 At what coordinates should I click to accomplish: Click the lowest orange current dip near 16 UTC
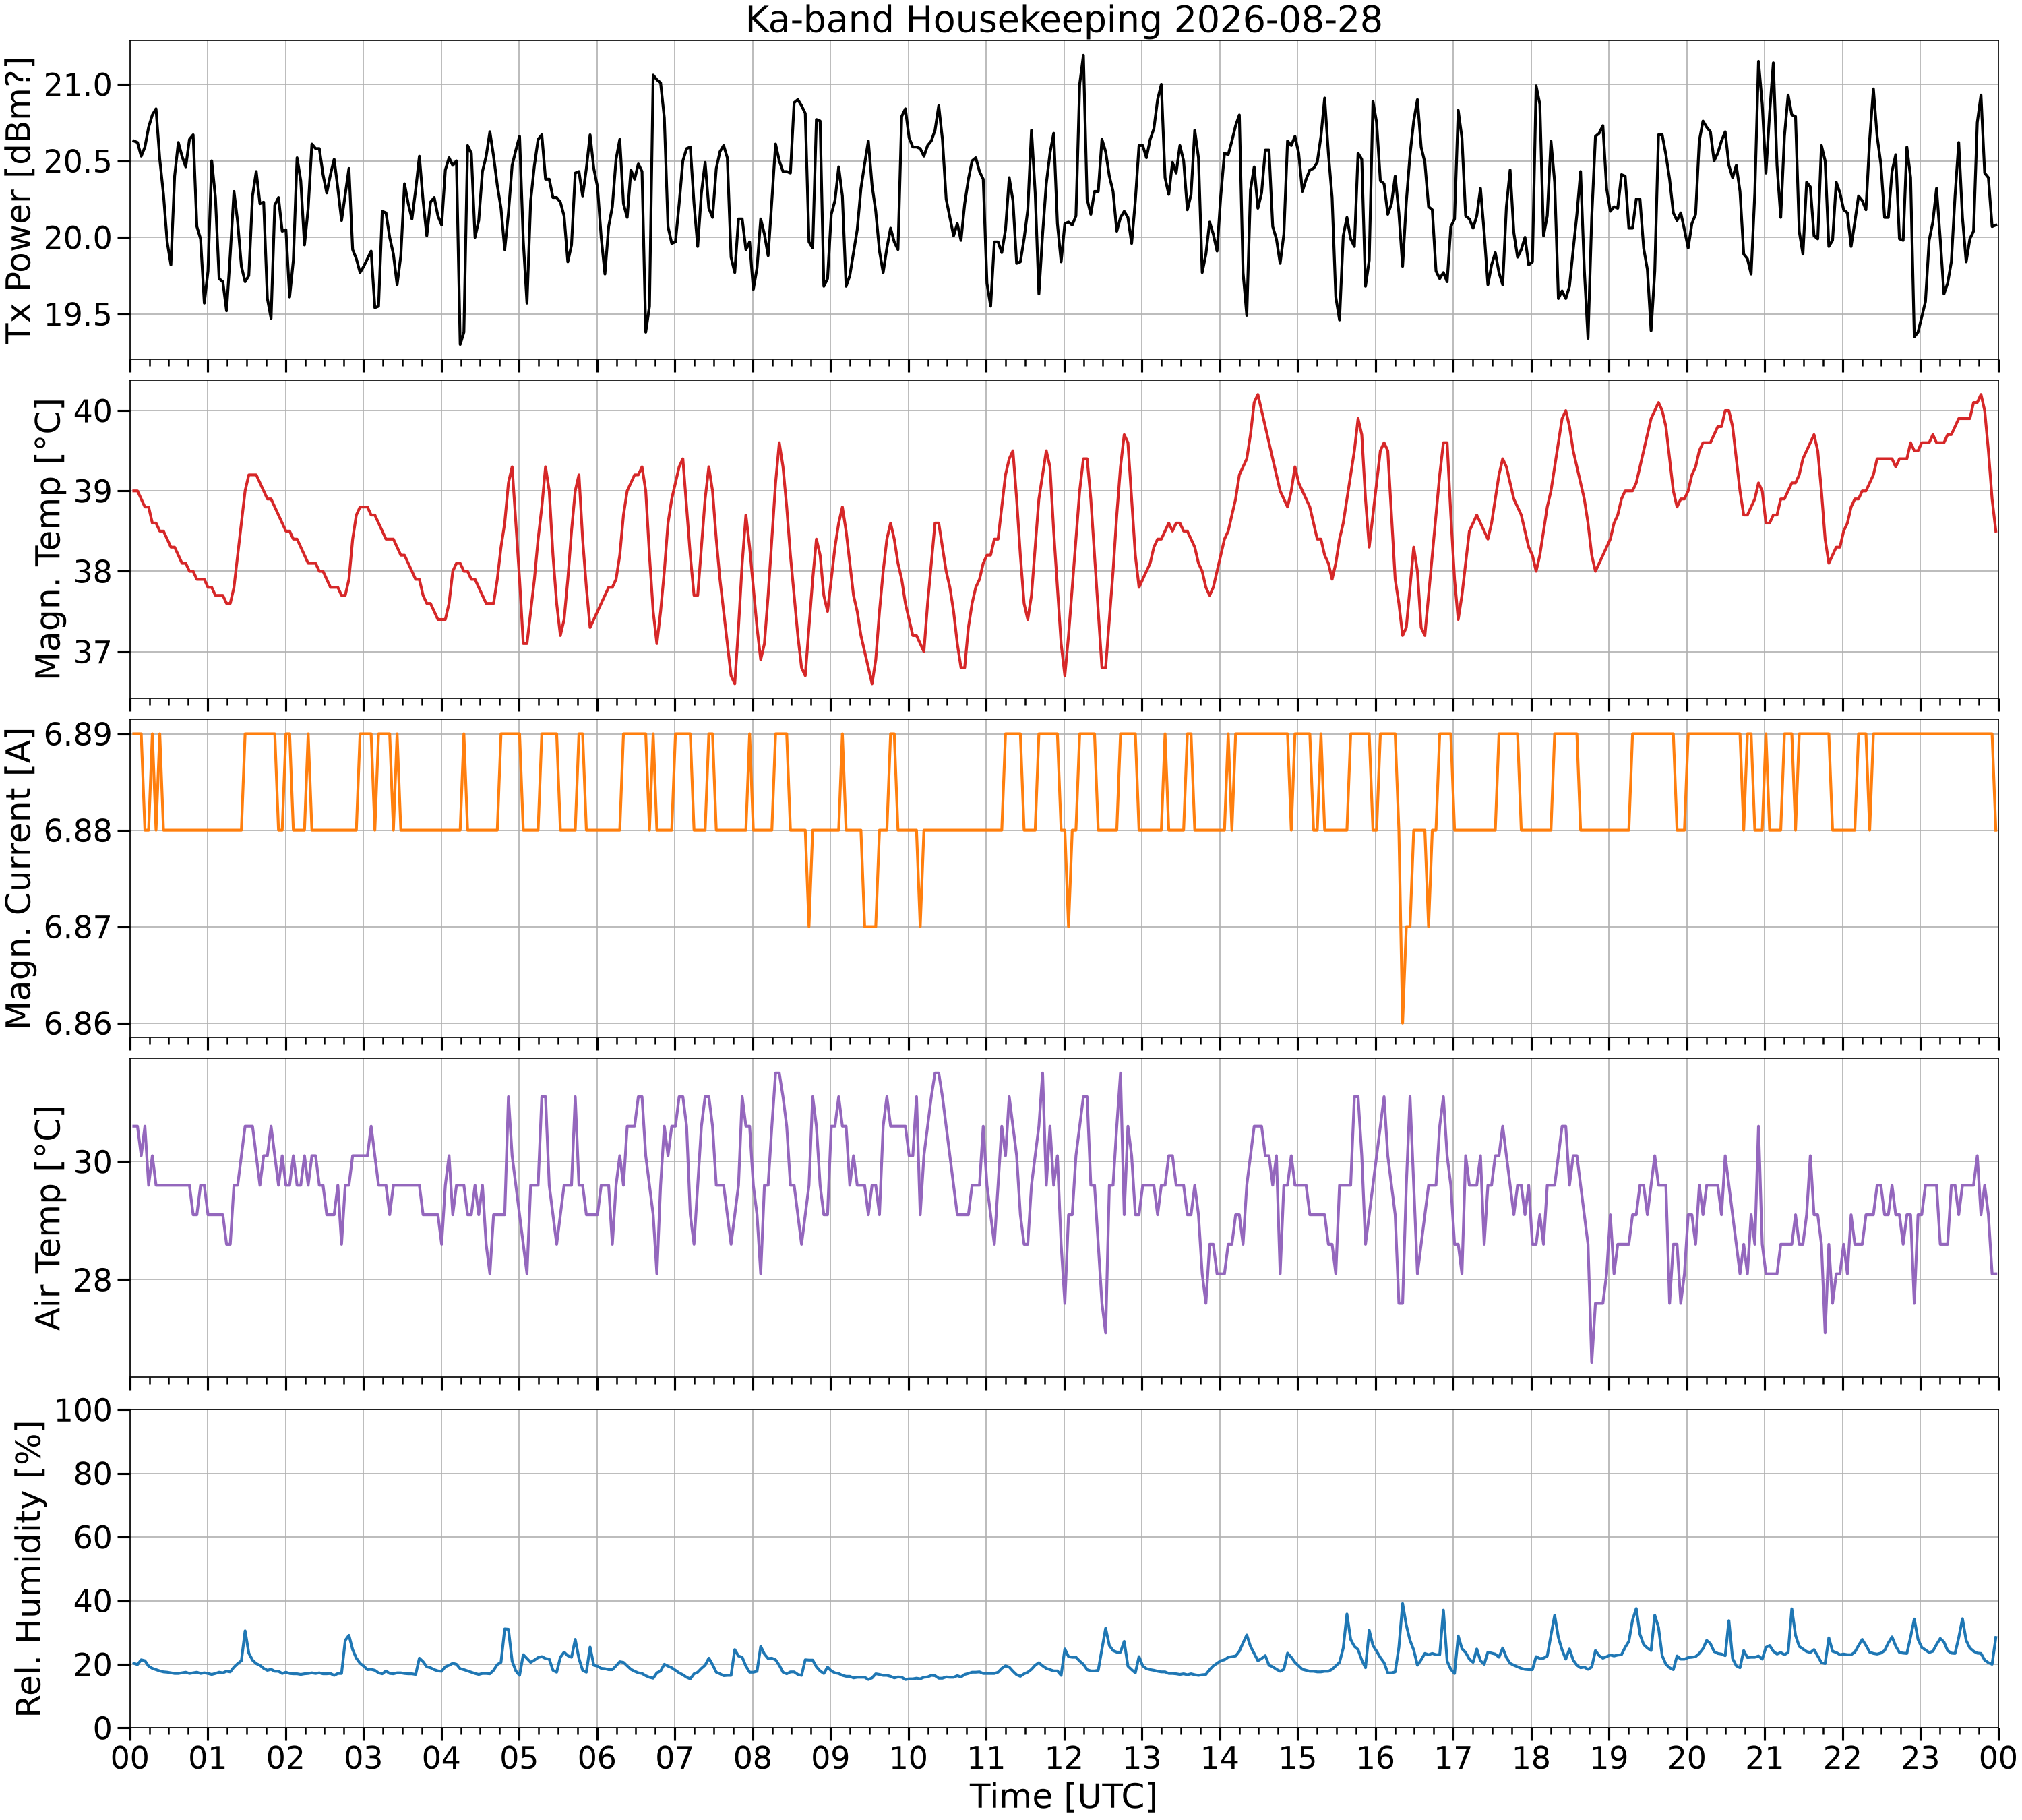tap(1402, 1022)
